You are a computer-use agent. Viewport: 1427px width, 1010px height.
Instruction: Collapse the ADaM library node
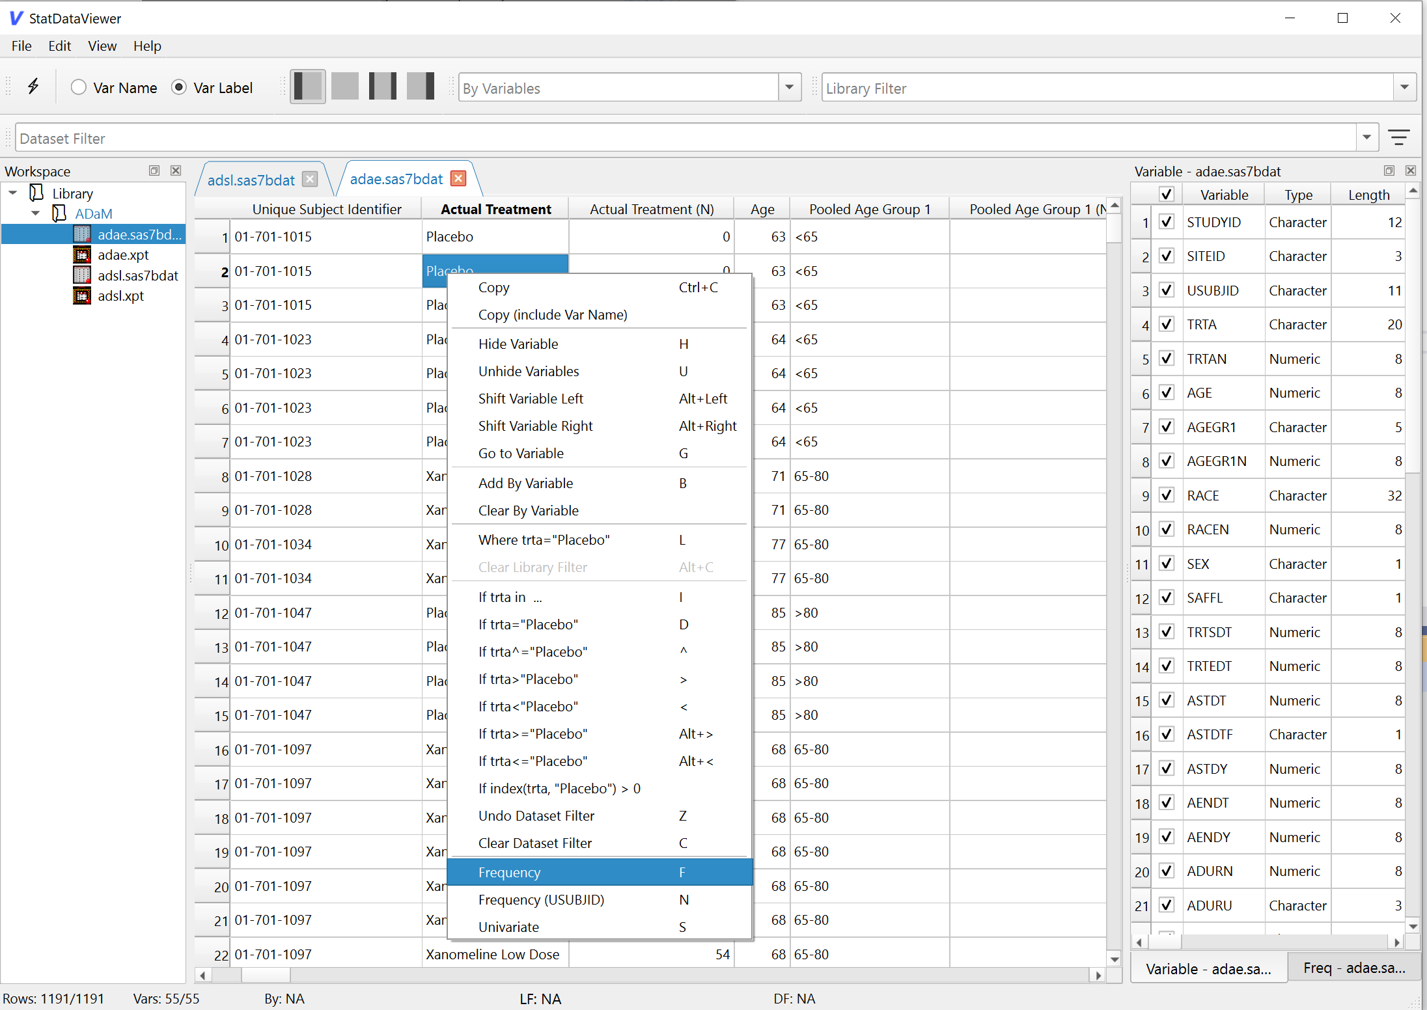click(x=36, y=213)
